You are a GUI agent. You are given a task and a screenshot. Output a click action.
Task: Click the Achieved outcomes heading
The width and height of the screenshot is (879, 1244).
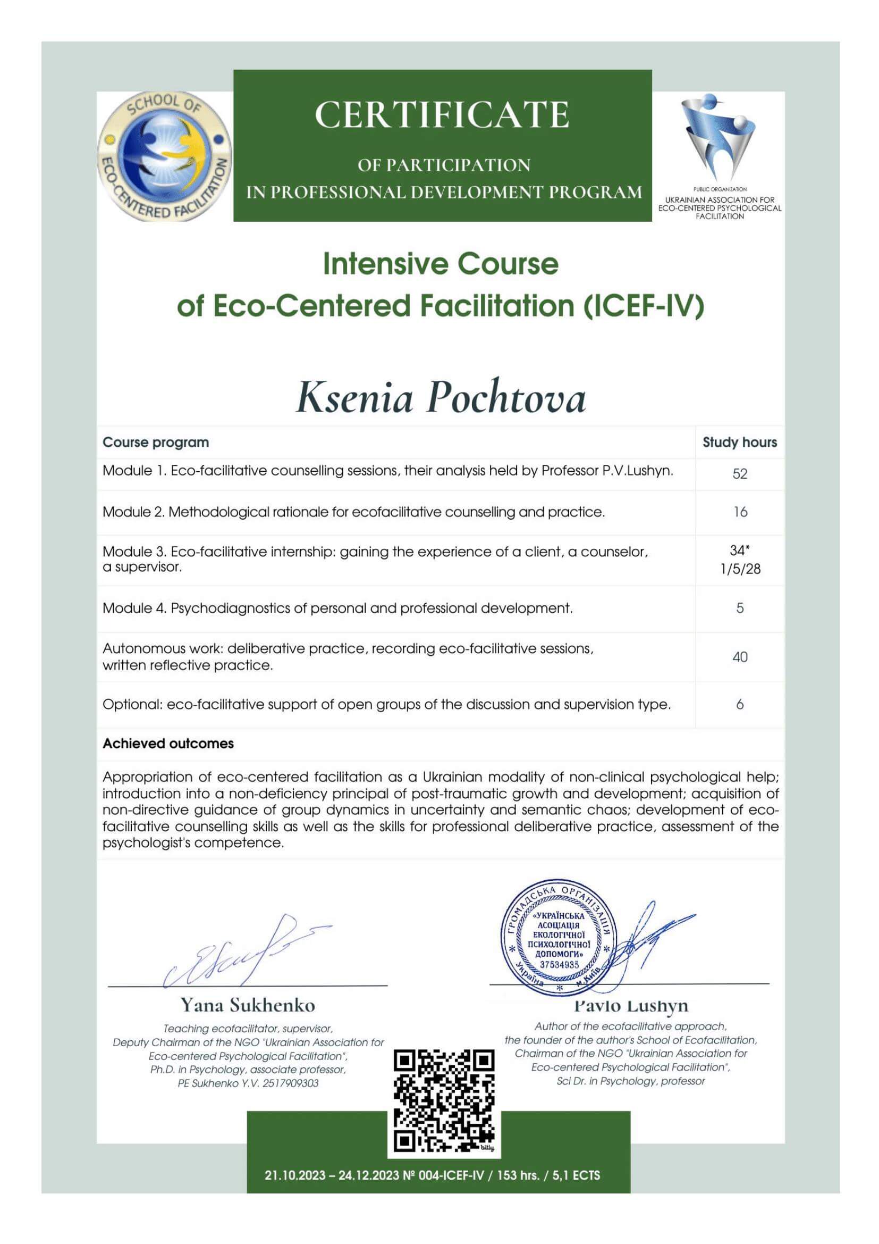[168, 744]
